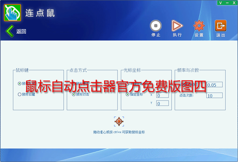Viewport: 238px width, 162px height.
Task: Click the 返回 text label
Action: click(x=21, y=32)
